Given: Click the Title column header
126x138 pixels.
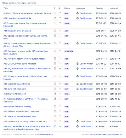Looking at the screenshot, I should click(6, 8).
